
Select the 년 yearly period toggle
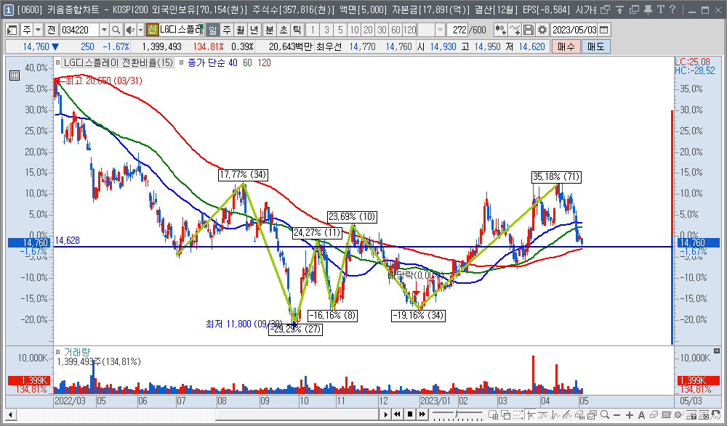click(254, 30)
